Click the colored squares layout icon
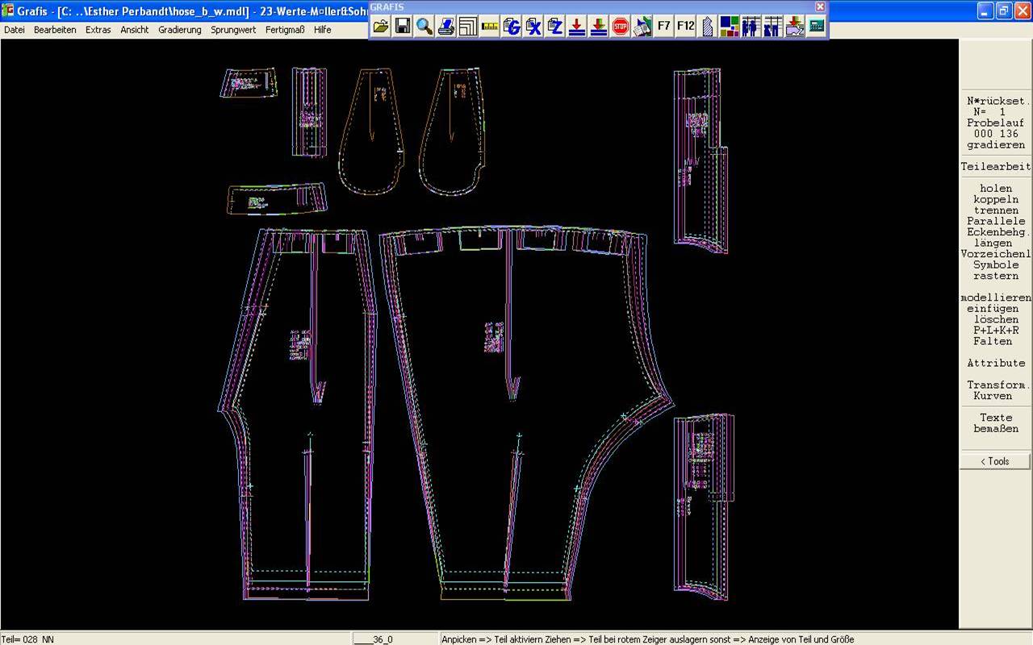The image size is (1033, 645). 730,27
